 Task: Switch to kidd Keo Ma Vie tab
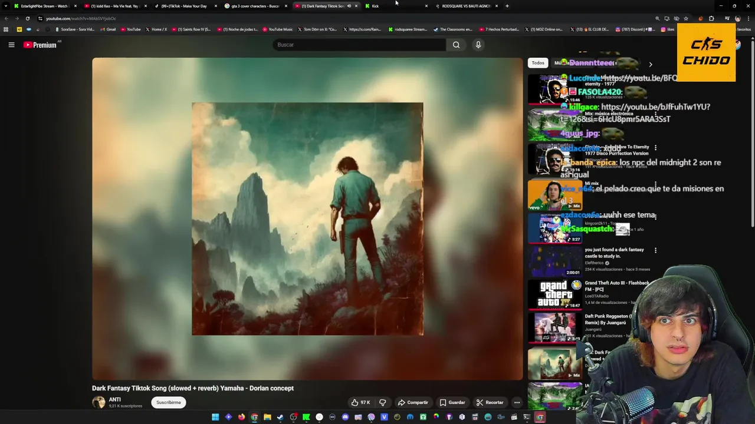[115, 6]
